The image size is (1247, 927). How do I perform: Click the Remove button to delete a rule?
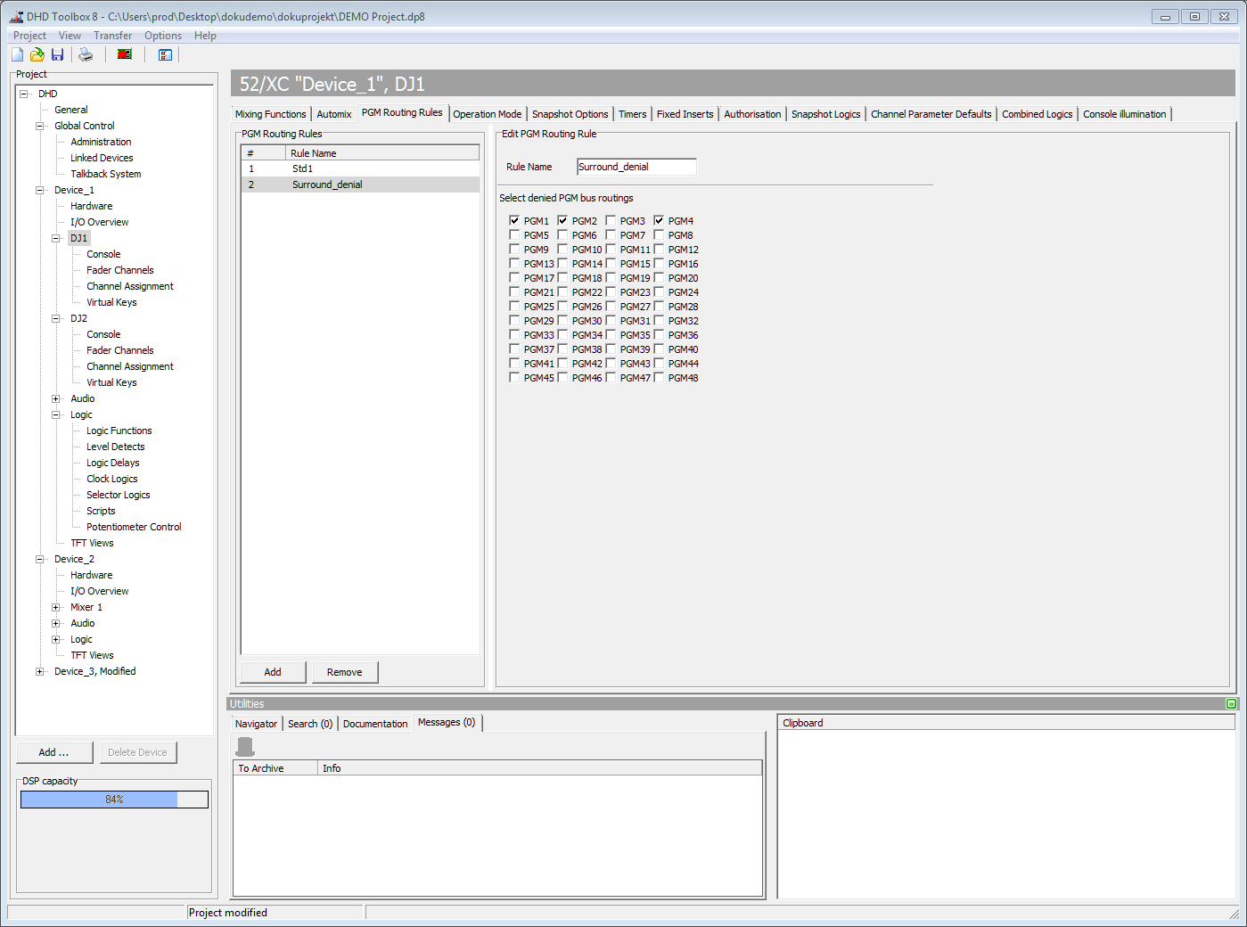345,671
